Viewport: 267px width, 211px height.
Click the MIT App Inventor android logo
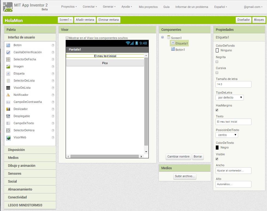(x=8, y=7)
